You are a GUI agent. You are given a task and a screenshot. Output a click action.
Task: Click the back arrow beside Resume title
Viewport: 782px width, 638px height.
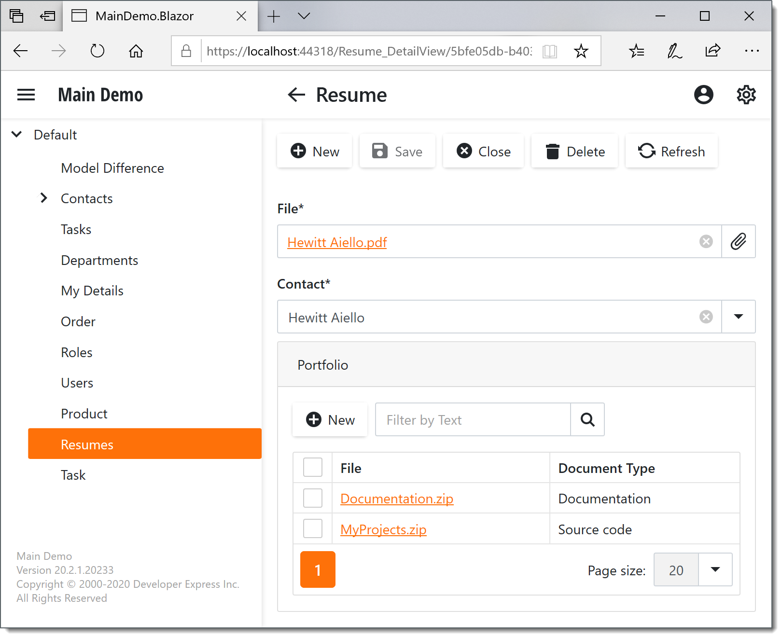pos(296,95)
